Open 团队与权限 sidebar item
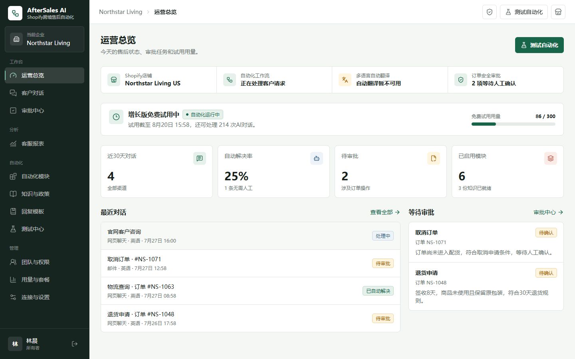 pyautogui.click(x=44, y=262)
